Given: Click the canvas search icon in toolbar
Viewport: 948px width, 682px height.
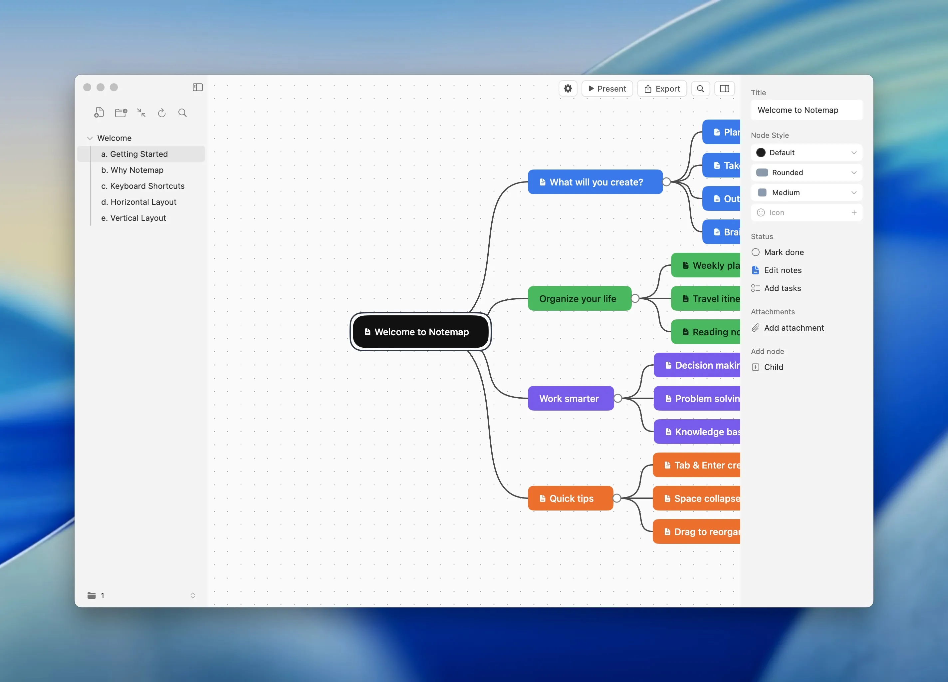Looking at the screenshot, I should (700, 89).
